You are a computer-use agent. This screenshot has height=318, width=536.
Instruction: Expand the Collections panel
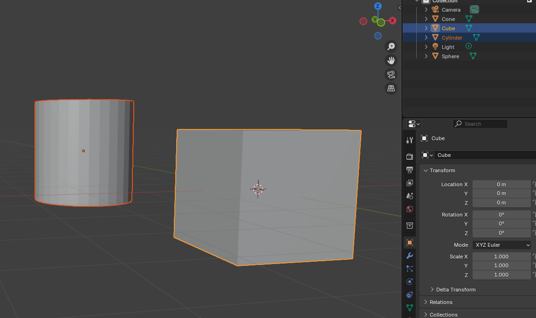tap(426, 314)
